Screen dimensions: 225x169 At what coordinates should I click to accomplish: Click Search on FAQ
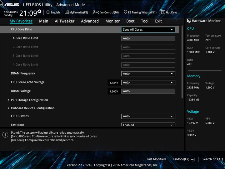click(x=212, y=159)
